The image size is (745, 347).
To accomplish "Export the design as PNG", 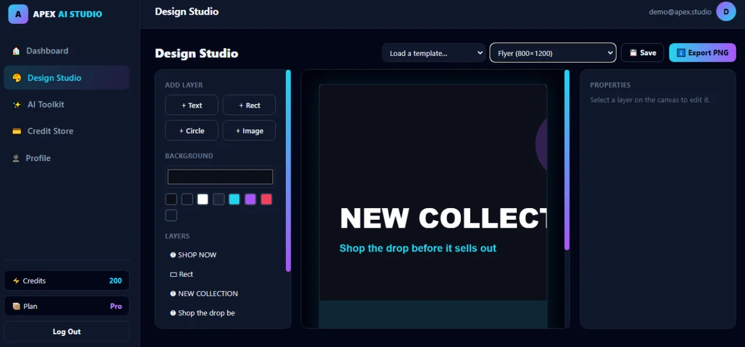I will 703,52.
